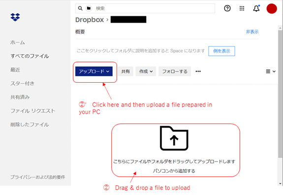Open the help question mark icon
Screen dimensions: 283x195
(227, 8)
